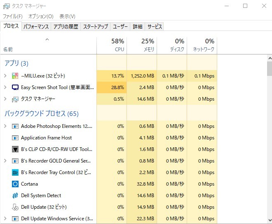Viewport: 272px width, 224px height.
Task: Click the Dell Update (32 ビット) icon
Action: click(x=15, y=207)
